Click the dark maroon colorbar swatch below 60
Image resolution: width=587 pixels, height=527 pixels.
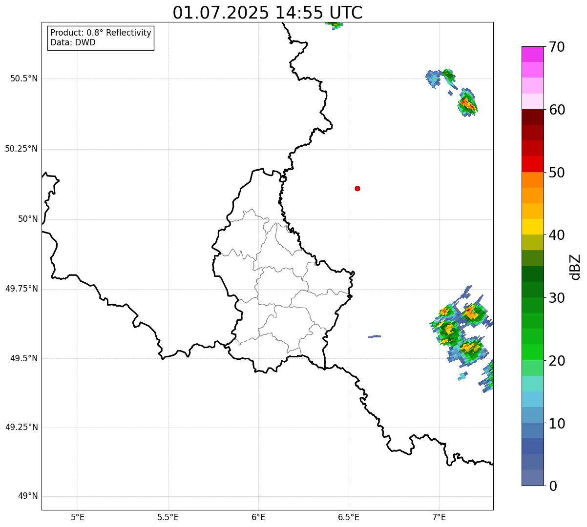click(532, 117)
